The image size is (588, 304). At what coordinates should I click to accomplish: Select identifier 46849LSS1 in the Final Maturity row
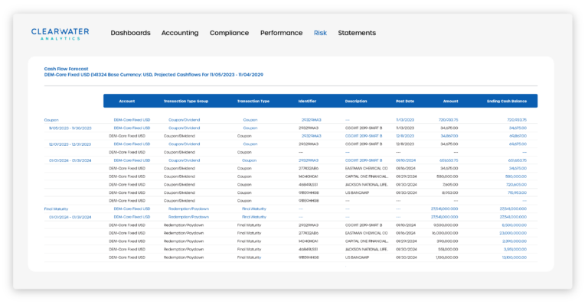click(309, 250)
